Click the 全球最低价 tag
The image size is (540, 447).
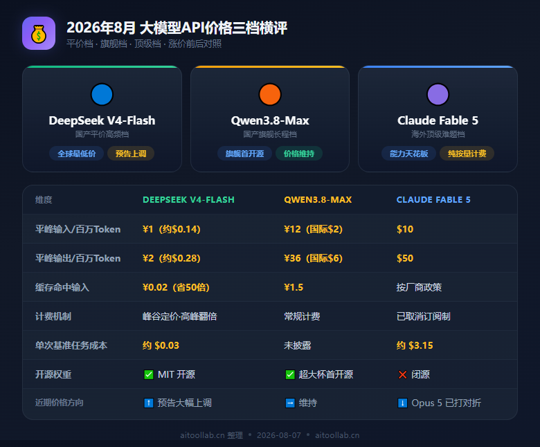pyautogui.click(x=76, y=154)
